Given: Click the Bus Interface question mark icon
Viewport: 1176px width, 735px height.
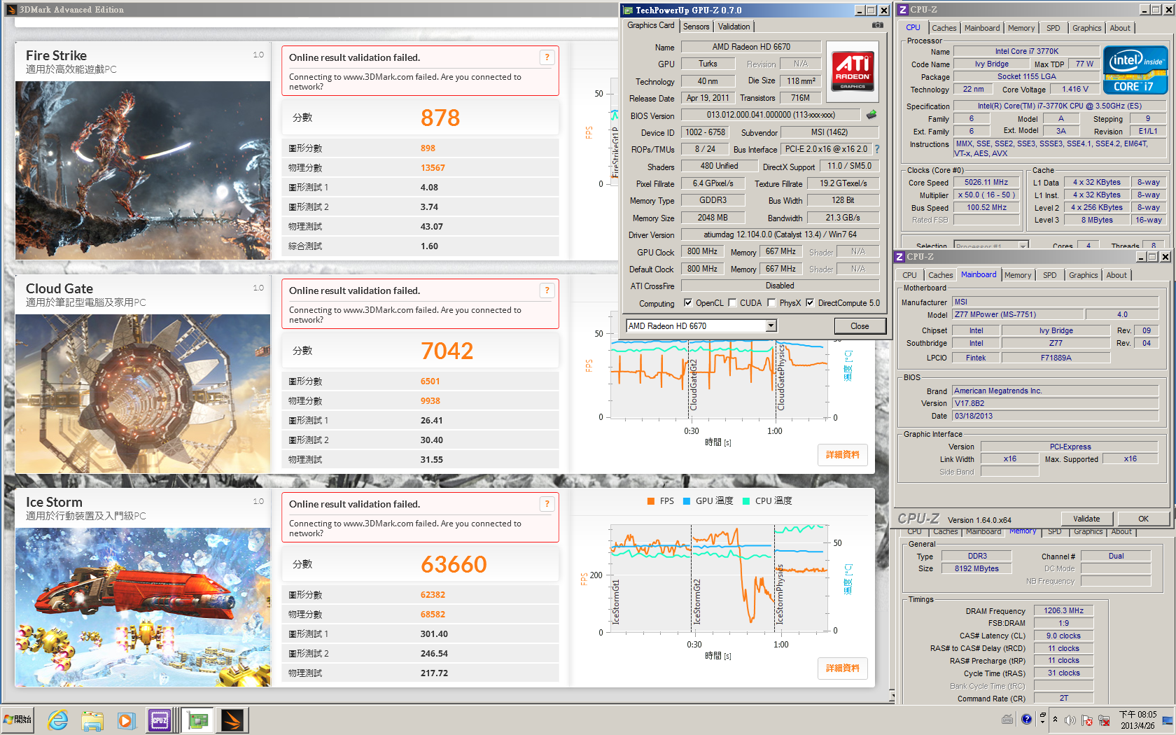Looking at the screenshot, I should tap(877, 149).
